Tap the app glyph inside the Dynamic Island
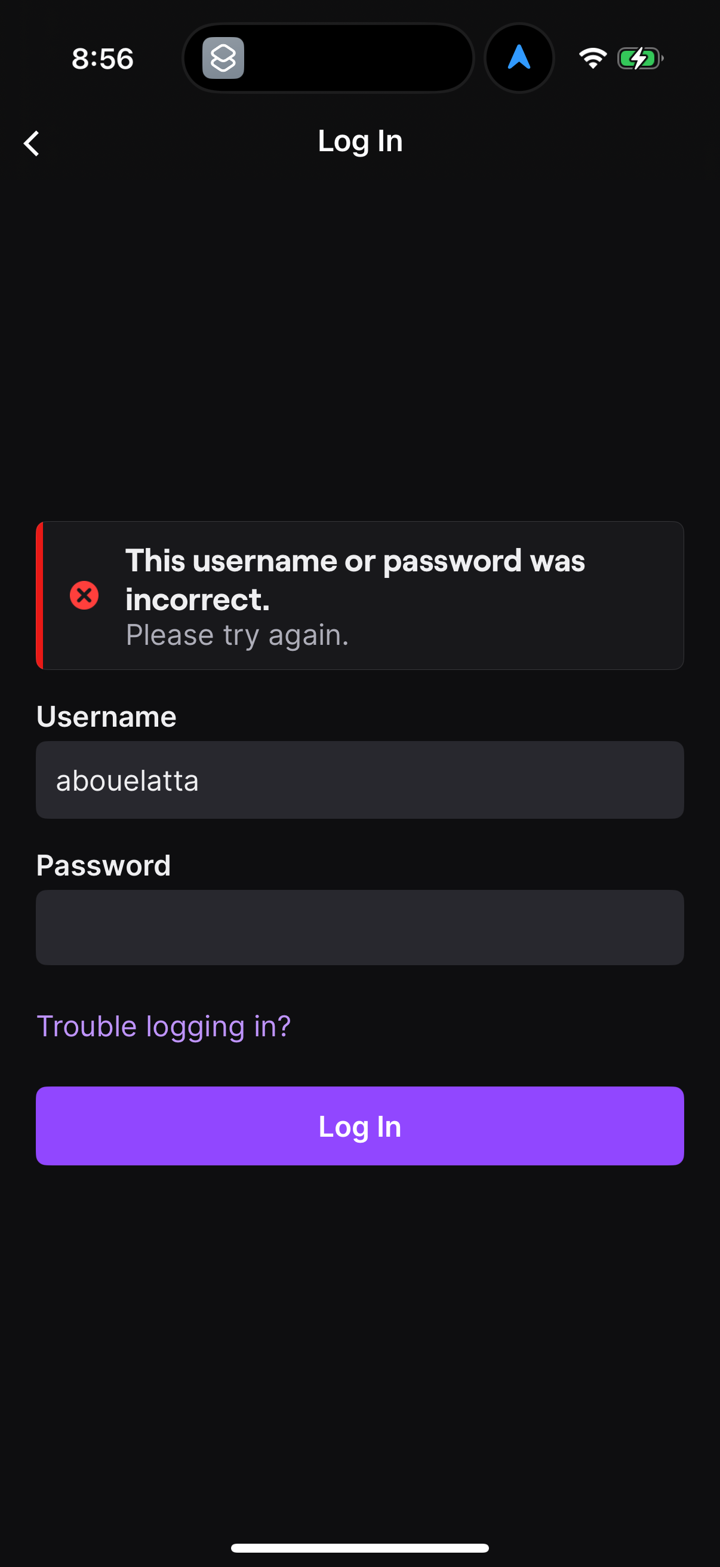The height and width of the screenshot is (1567, 720). pyautogui.click(x=223, y=58)
